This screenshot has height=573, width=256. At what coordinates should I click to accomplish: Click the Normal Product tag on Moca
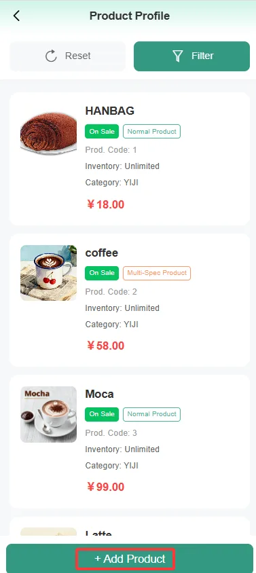pos(152,414)
